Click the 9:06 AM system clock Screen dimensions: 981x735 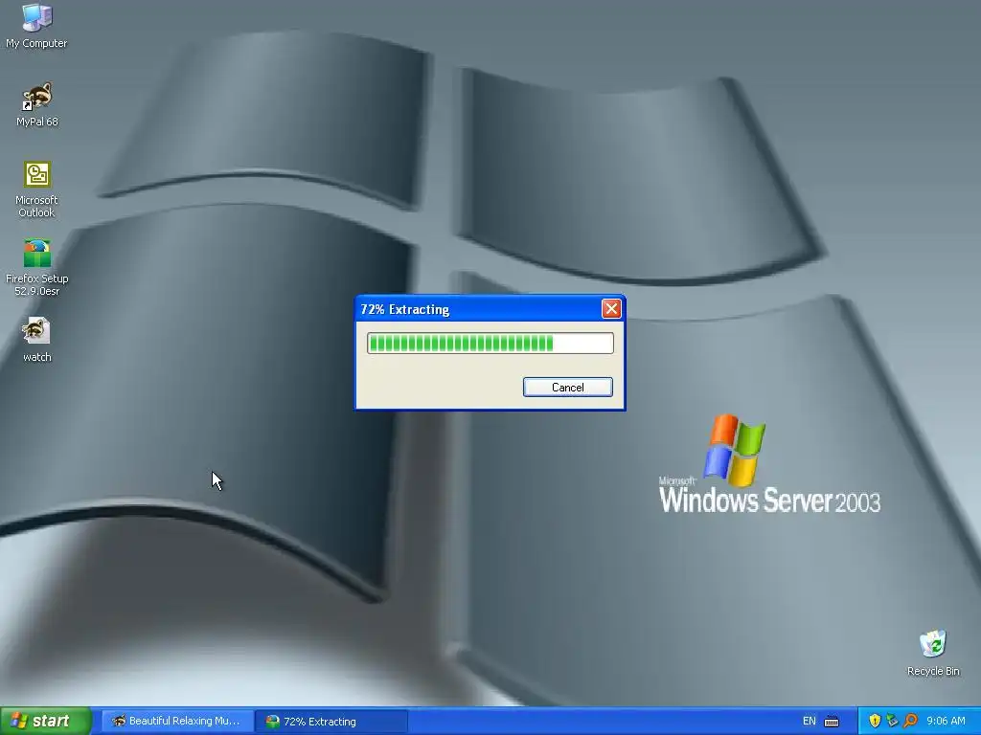(x=946, y=722)
